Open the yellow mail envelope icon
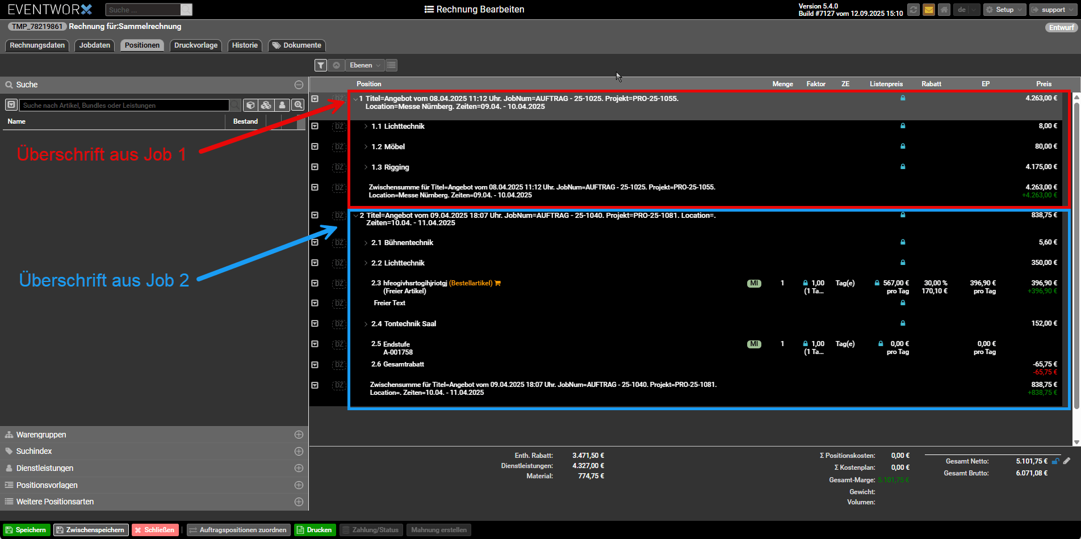The height and width of the screenshot is (539, 1081). (x=929, y=10)
